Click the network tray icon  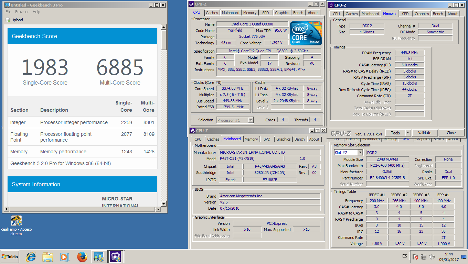pos(424,257)
